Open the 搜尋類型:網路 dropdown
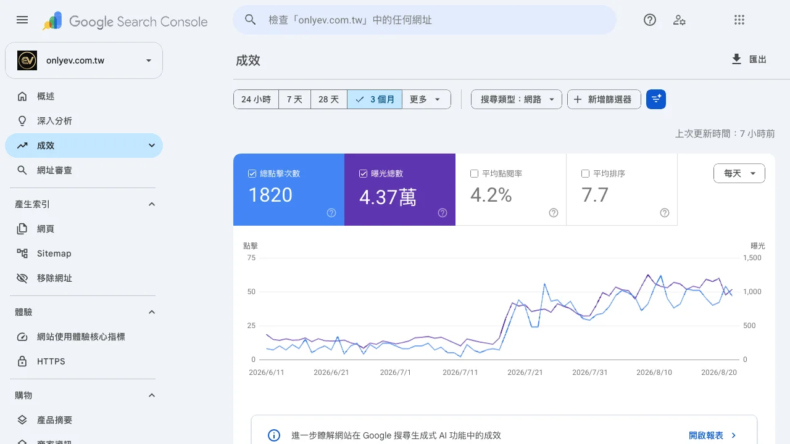Screen dimensions: 790x444 point(517,99)
